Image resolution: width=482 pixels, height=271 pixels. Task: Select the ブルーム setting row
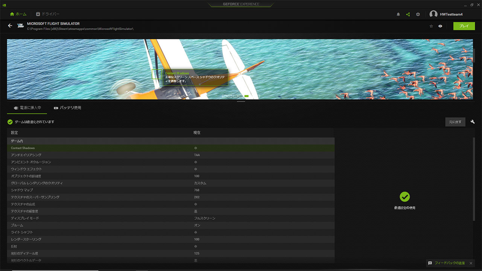(171, 225)
